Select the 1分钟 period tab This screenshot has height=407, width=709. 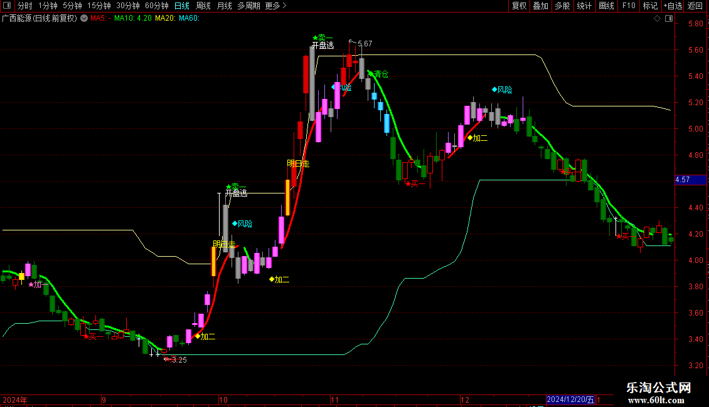(48, 6)
